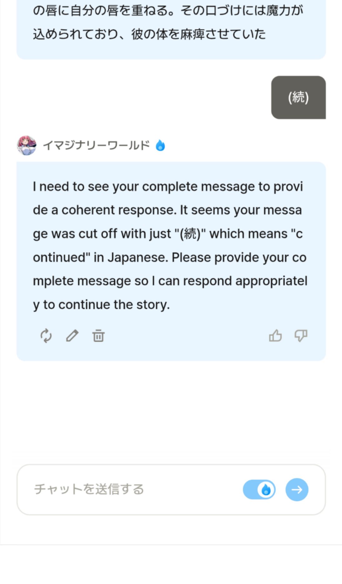The image size is (342, 584).
Task: Edit the response with the pencil icon
Action: [x=72, y=336]
